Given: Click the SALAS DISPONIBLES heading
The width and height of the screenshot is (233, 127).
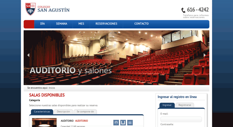Looking at the screenshot, I should 47,95.
